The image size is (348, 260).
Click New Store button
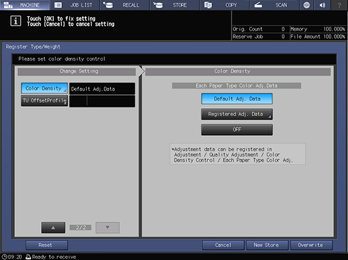coord(267,245)
